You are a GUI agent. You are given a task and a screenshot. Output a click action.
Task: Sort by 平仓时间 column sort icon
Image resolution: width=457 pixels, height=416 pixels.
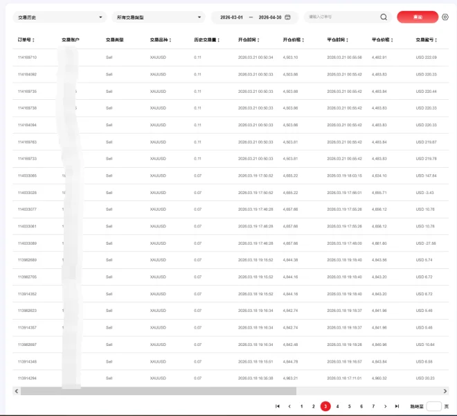click(x=347, y=40)
